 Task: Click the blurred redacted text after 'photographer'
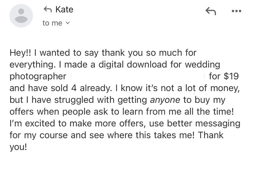pyautogui.click(x=138, y=77)
